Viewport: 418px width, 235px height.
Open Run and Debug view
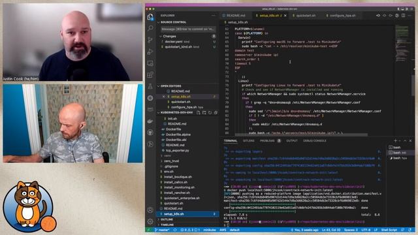150,52
